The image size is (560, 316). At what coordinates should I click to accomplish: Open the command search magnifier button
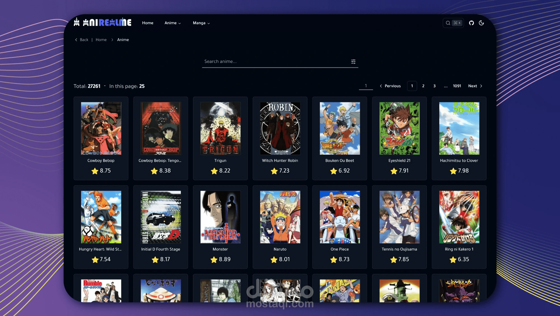click(448, 23)
